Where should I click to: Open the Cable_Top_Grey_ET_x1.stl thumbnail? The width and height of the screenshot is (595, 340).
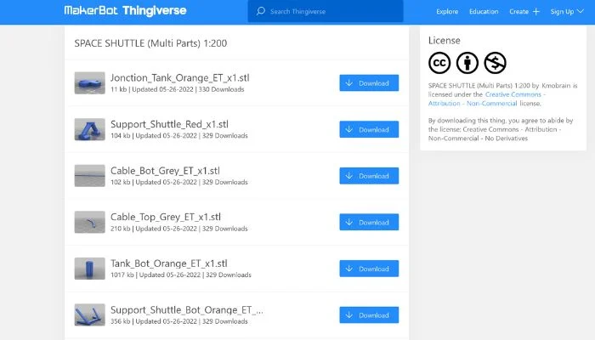point(89,222)
